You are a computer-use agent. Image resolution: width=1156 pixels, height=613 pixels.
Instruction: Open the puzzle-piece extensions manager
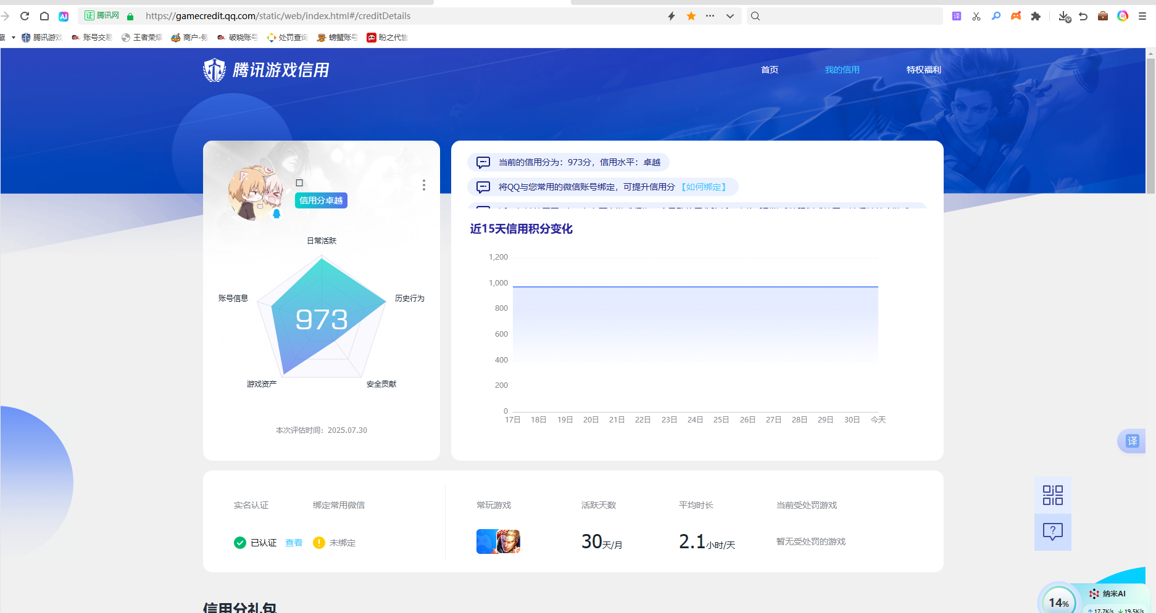tap(1036, 16)
